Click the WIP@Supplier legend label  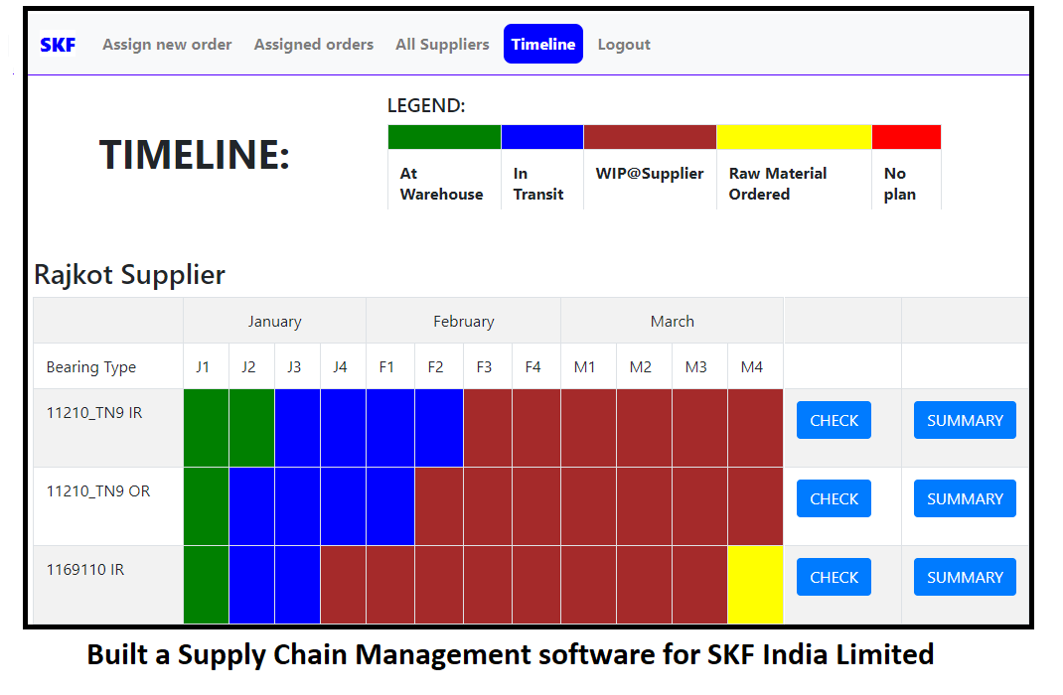650,174
